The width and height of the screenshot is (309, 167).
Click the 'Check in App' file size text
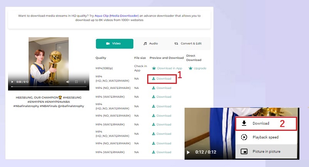tap(141, 68)
